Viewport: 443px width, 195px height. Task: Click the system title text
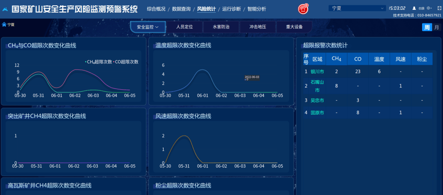(x=75, y=9)
